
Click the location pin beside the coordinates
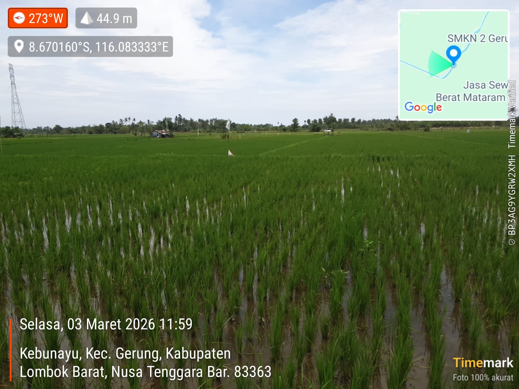tap(19, 46)
